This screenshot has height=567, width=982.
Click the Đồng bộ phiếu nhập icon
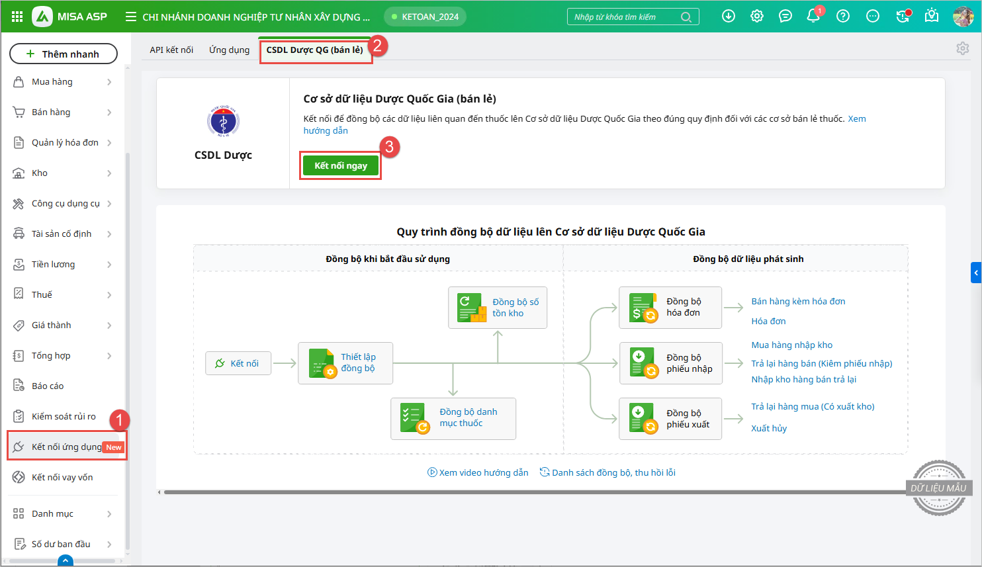pyautogui.click(x=643, y=363)
